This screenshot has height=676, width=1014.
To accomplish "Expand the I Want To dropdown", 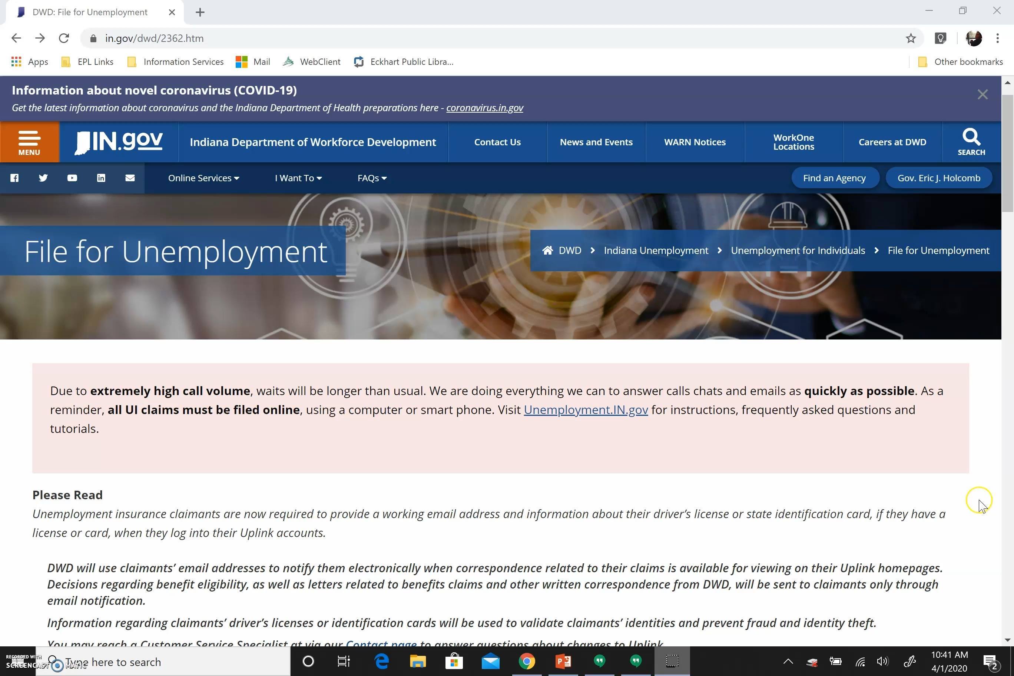I will coord(298,178).
